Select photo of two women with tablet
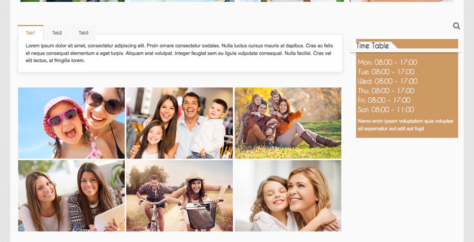This screenshot has width=474, height=242. point(72,195)
